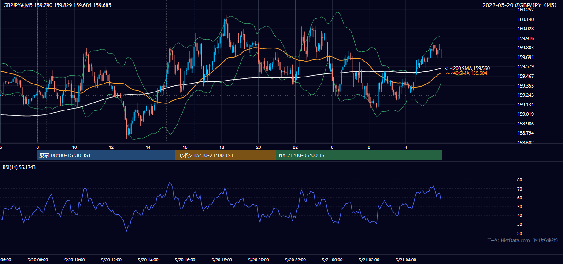Click the '2022-05-20 のGBP/JPY (M5)' chart title

[x=520, y=5]
